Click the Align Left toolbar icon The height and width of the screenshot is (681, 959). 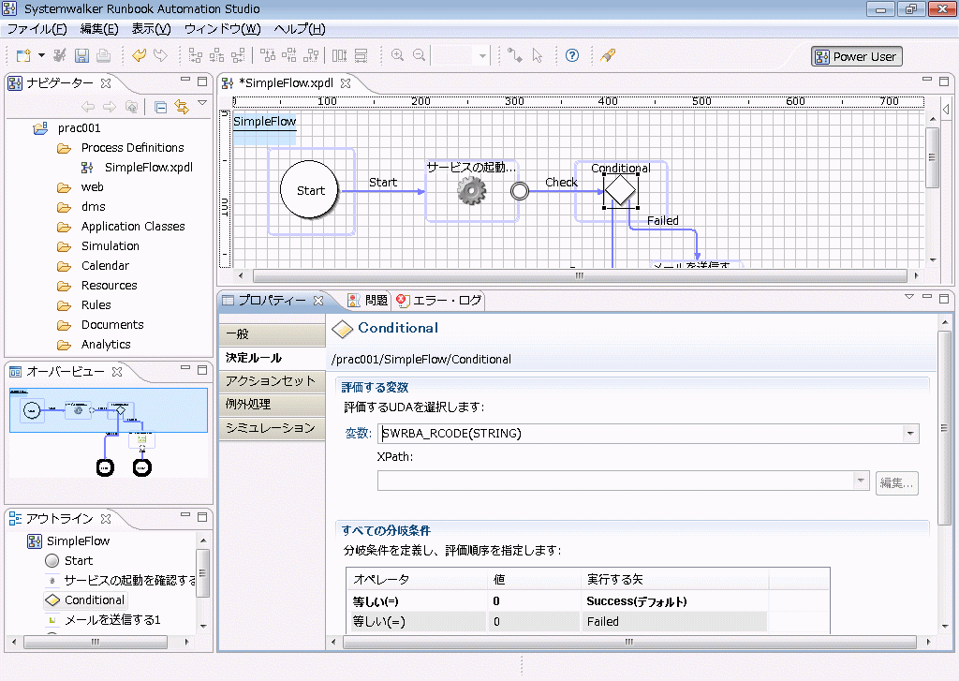[x=196, y=55]
